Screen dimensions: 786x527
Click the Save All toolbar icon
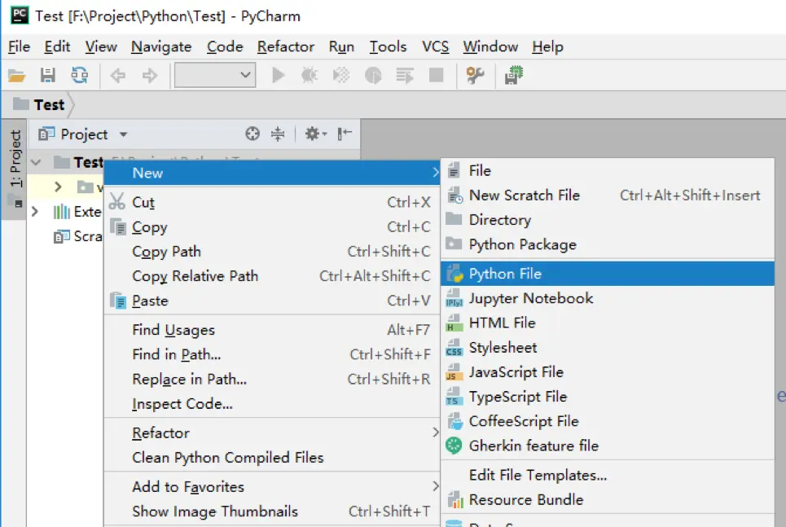(x=47, y=76)
